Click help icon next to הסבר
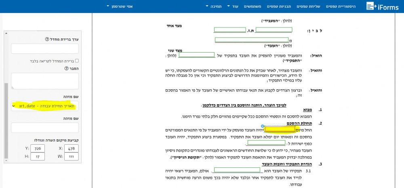 (x=66, y=68)
